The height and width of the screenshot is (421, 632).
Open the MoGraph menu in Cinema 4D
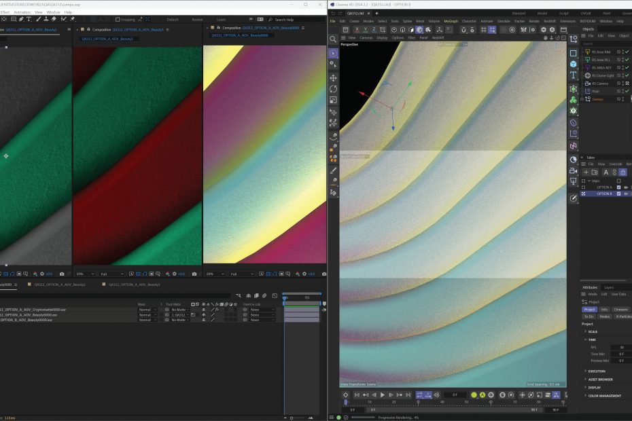pos(451,21)
